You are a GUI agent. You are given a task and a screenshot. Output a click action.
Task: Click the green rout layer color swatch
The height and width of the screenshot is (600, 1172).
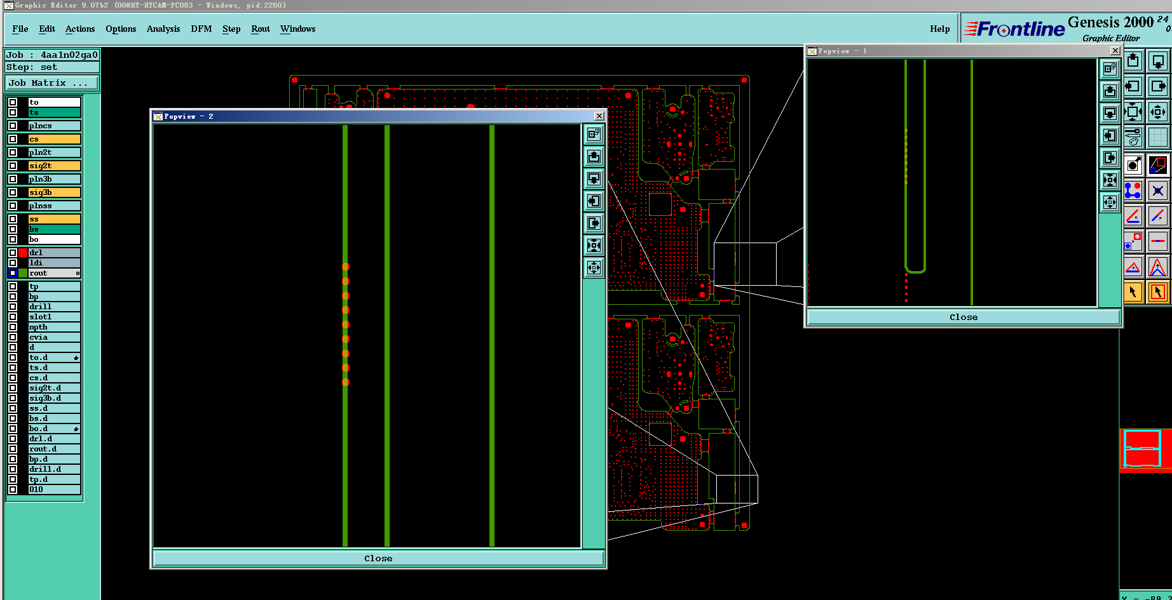[23, 273]
